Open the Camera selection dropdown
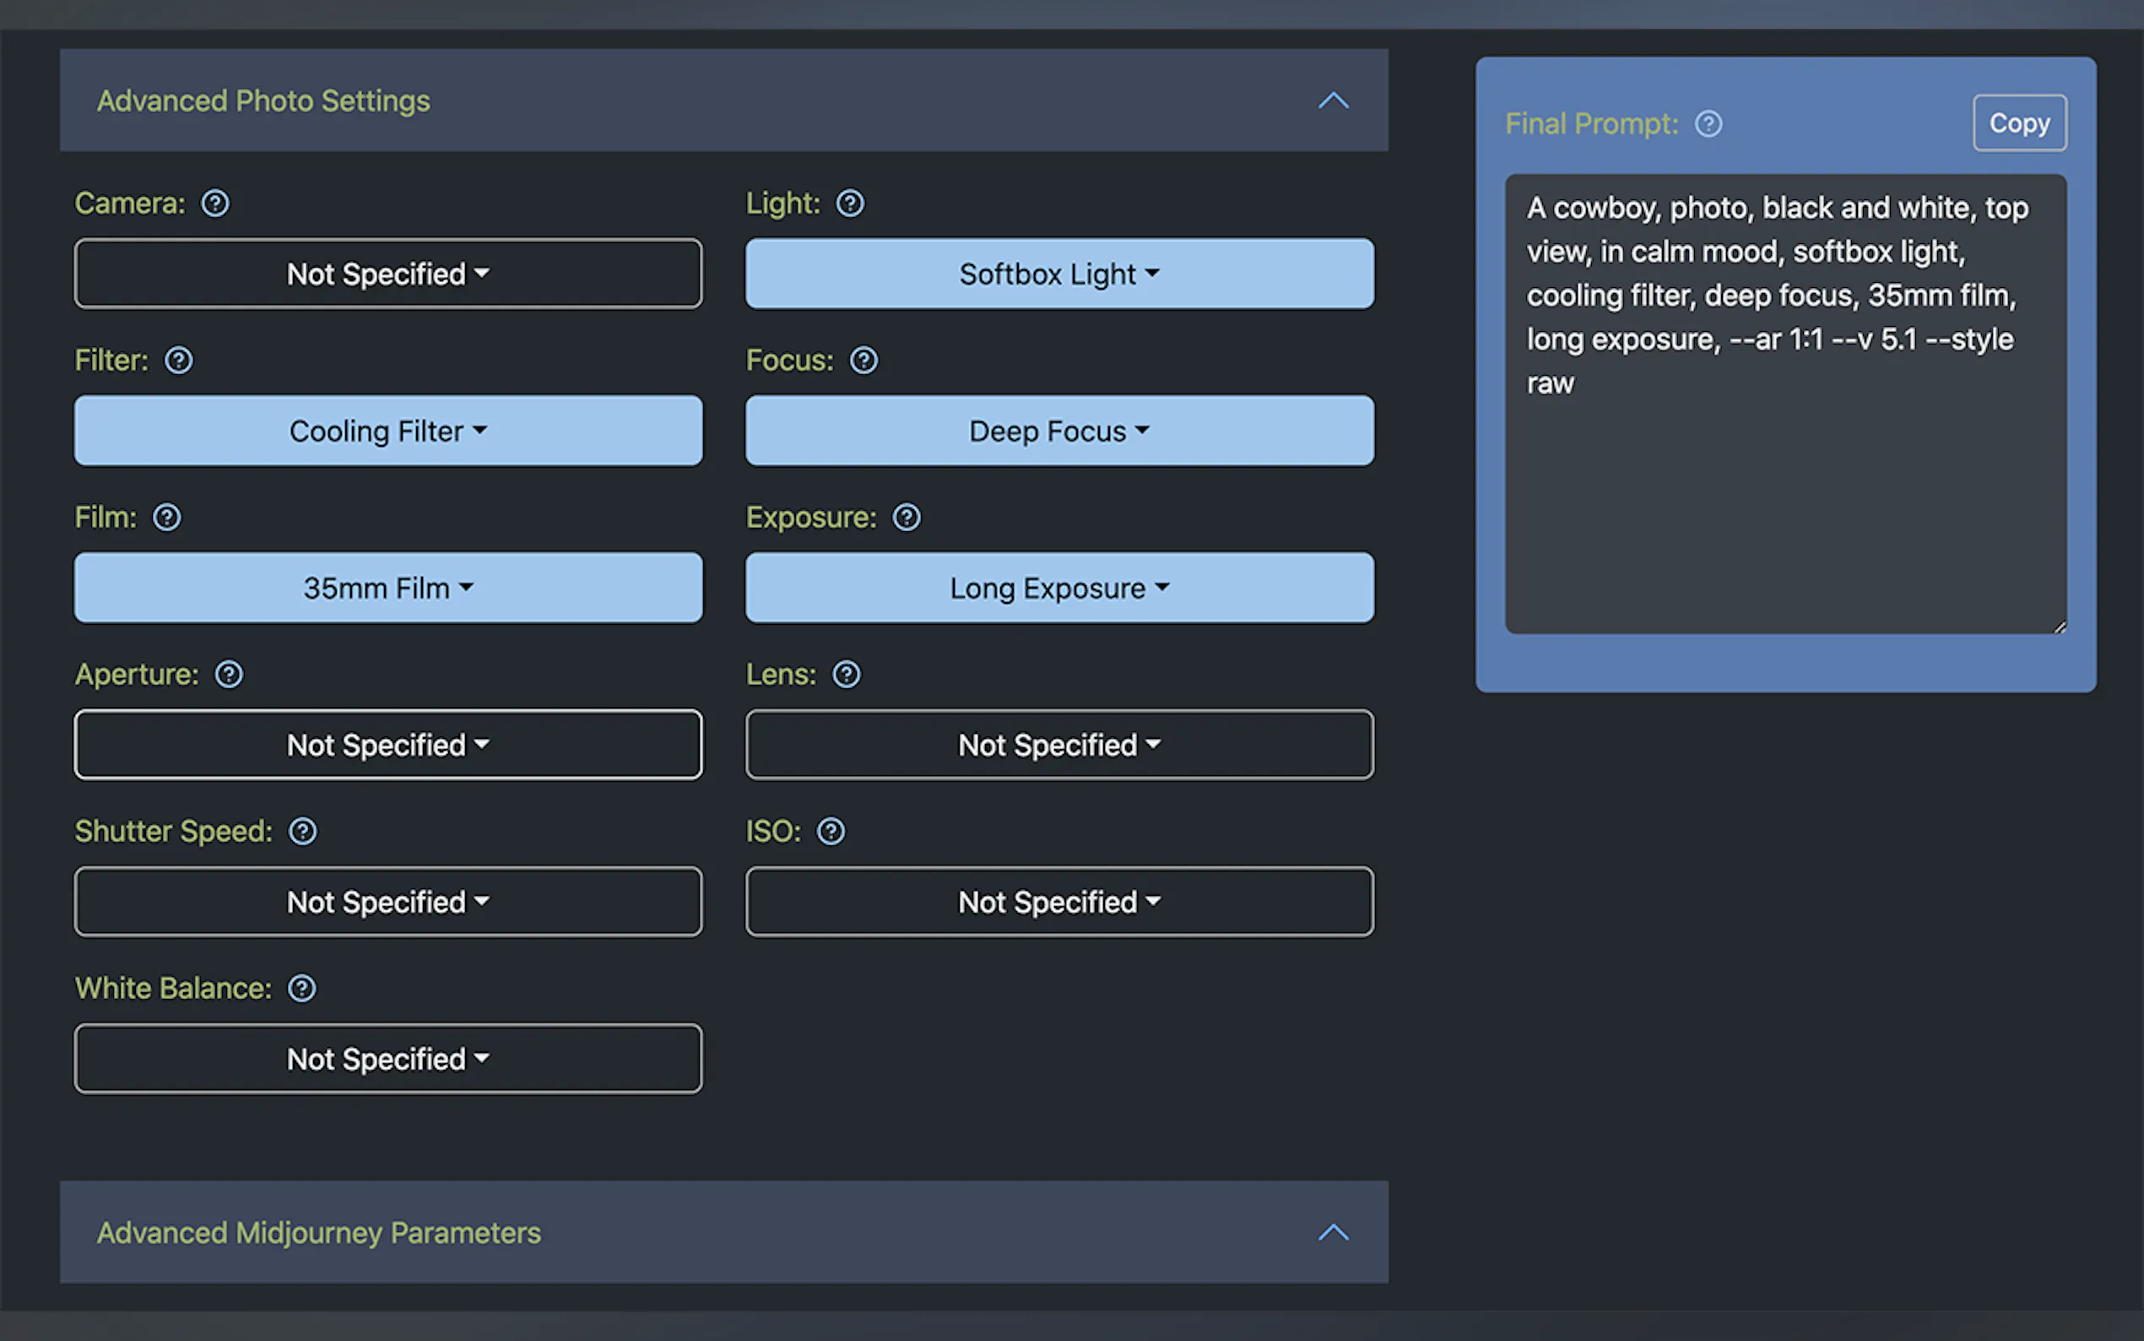 pos(387,273)
